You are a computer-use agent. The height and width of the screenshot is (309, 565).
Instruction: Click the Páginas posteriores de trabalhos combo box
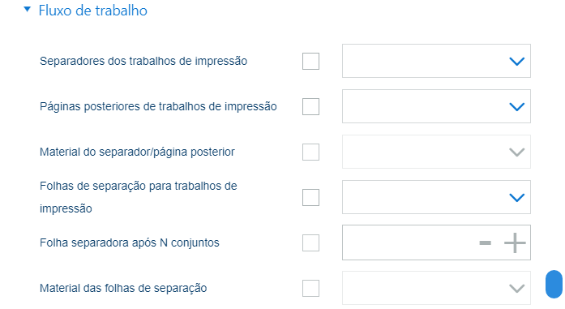[x=436, y=106]
